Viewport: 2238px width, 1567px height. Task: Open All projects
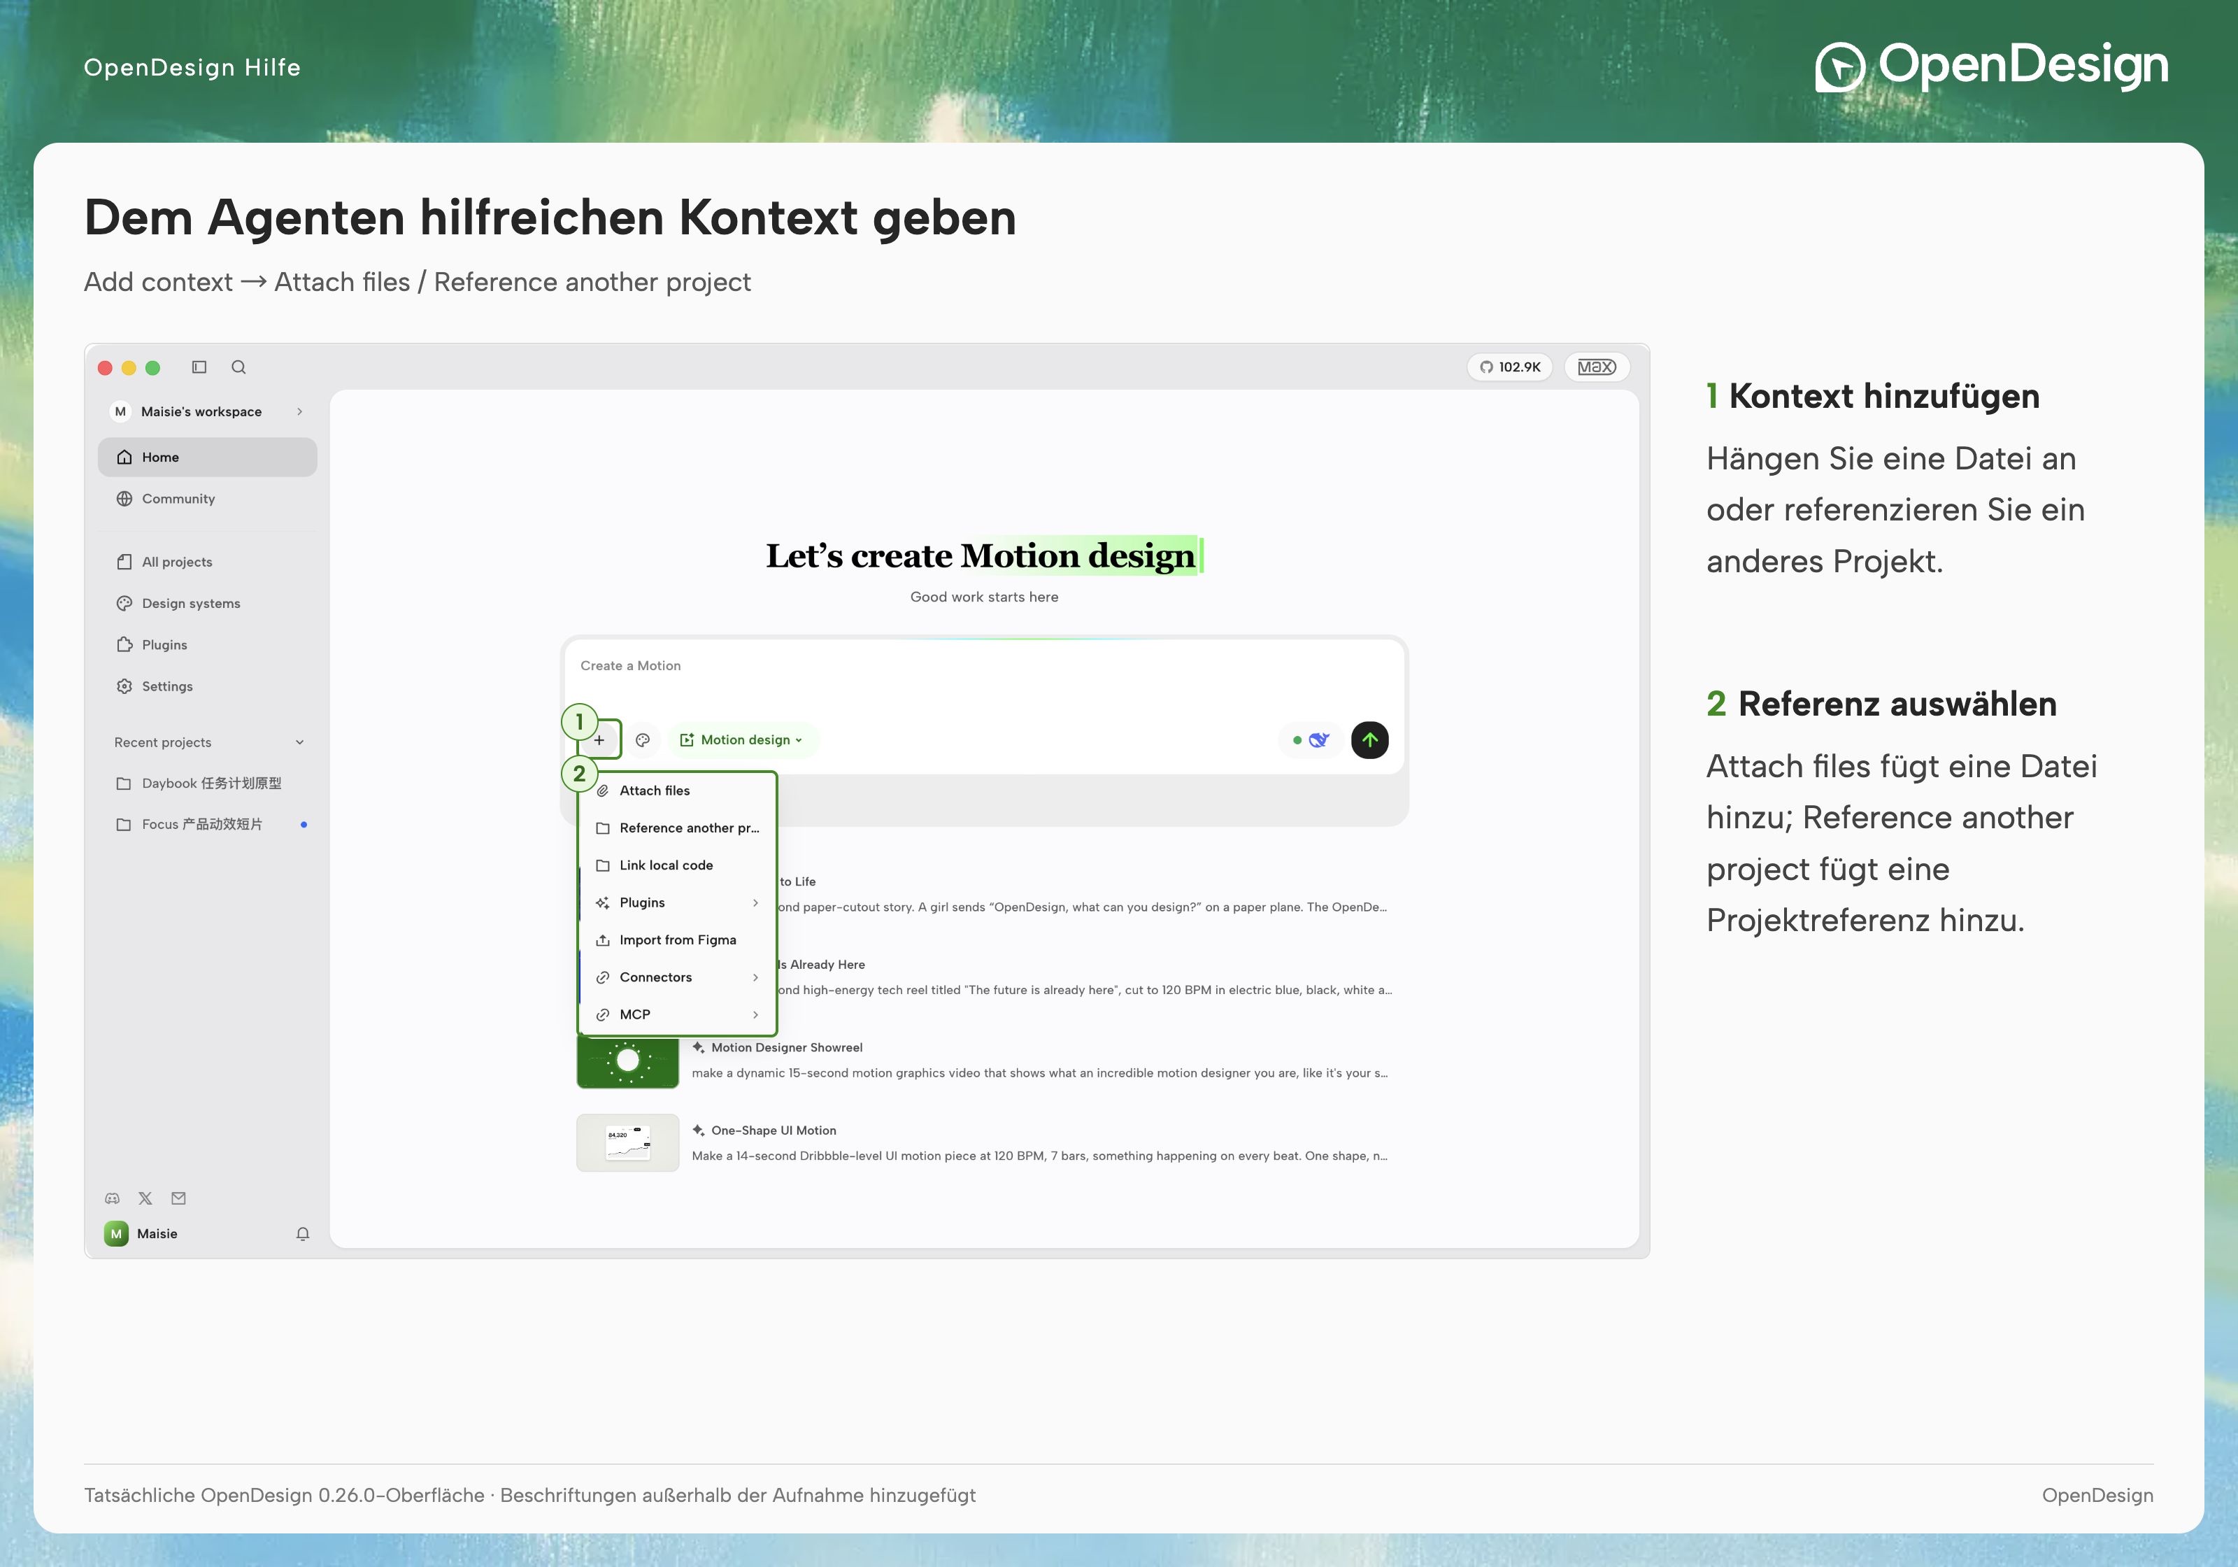[x=208, y=562]
